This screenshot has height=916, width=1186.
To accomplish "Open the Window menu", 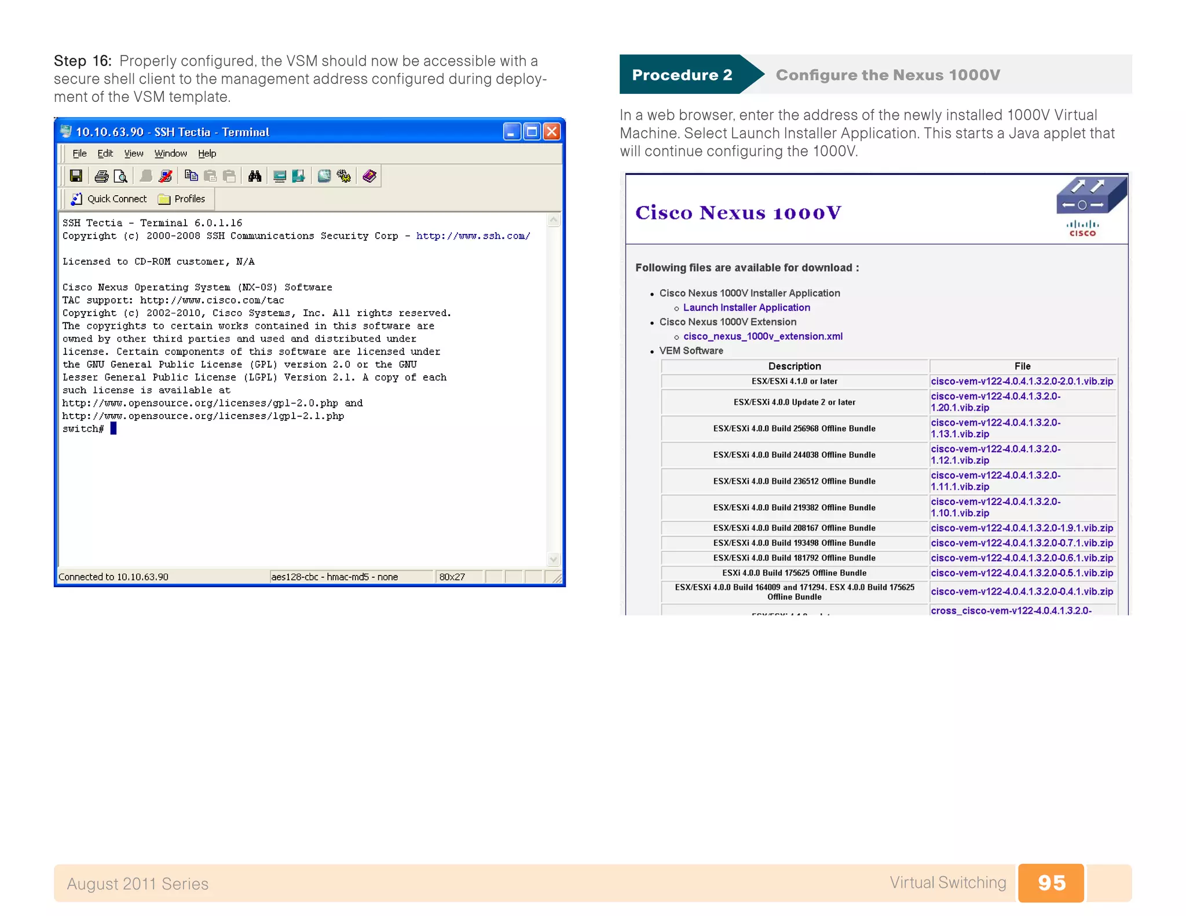I will pos(170,153).
